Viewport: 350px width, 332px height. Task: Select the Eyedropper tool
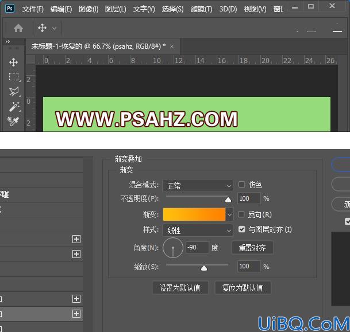point(13,122)
